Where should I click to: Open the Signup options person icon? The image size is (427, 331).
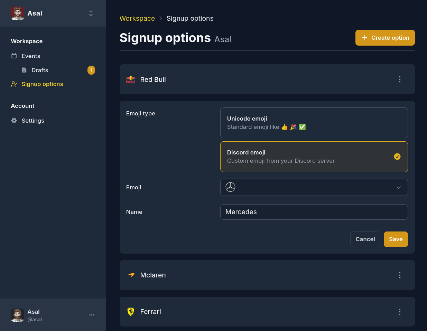tap(14, 84)
